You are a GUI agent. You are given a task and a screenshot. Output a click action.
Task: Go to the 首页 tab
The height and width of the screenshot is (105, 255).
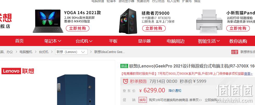[19, 41]
